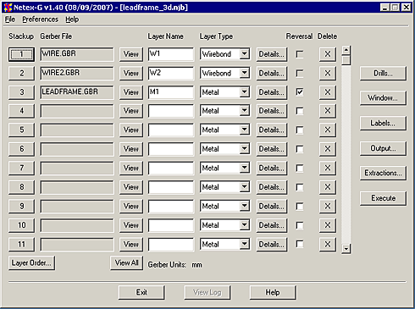Open the Help menu in menu bar
415x309 pixels.
[x=72, y=19]
